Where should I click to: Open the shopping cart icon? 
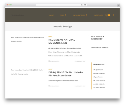tap(106, 15)
